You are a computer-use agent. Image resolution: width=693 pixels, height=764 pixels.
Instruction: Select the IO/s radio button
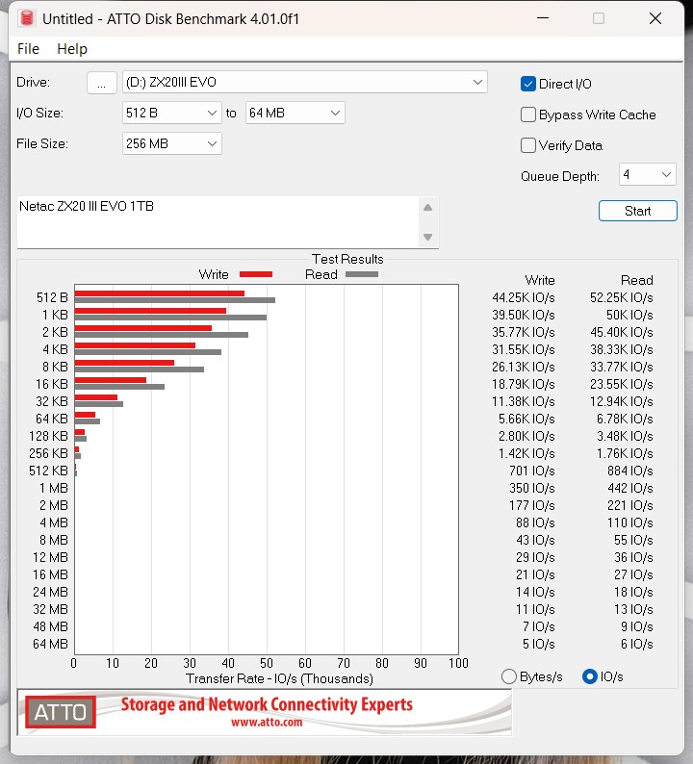tap(590, 676)
